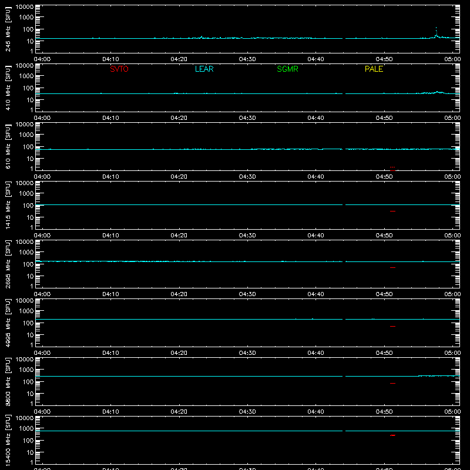
Task: Select the 8800 MHz [SFU] axis title
Action: coord(8,382)
